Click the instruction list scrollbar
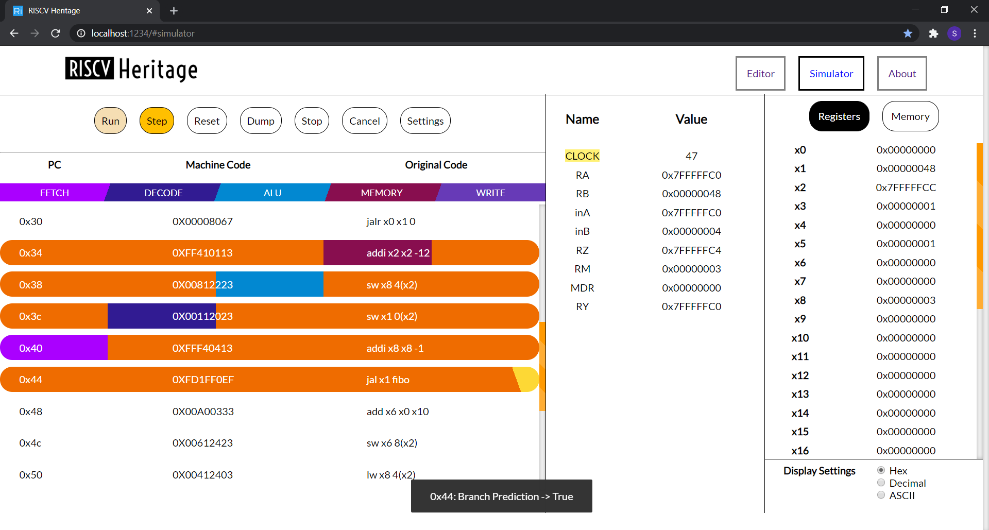The image size is (989, 530). point(542,366)
